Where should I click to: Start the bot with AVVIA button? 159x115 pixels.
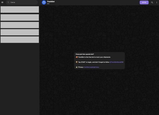pyautogui.click(x=144, y=2)
